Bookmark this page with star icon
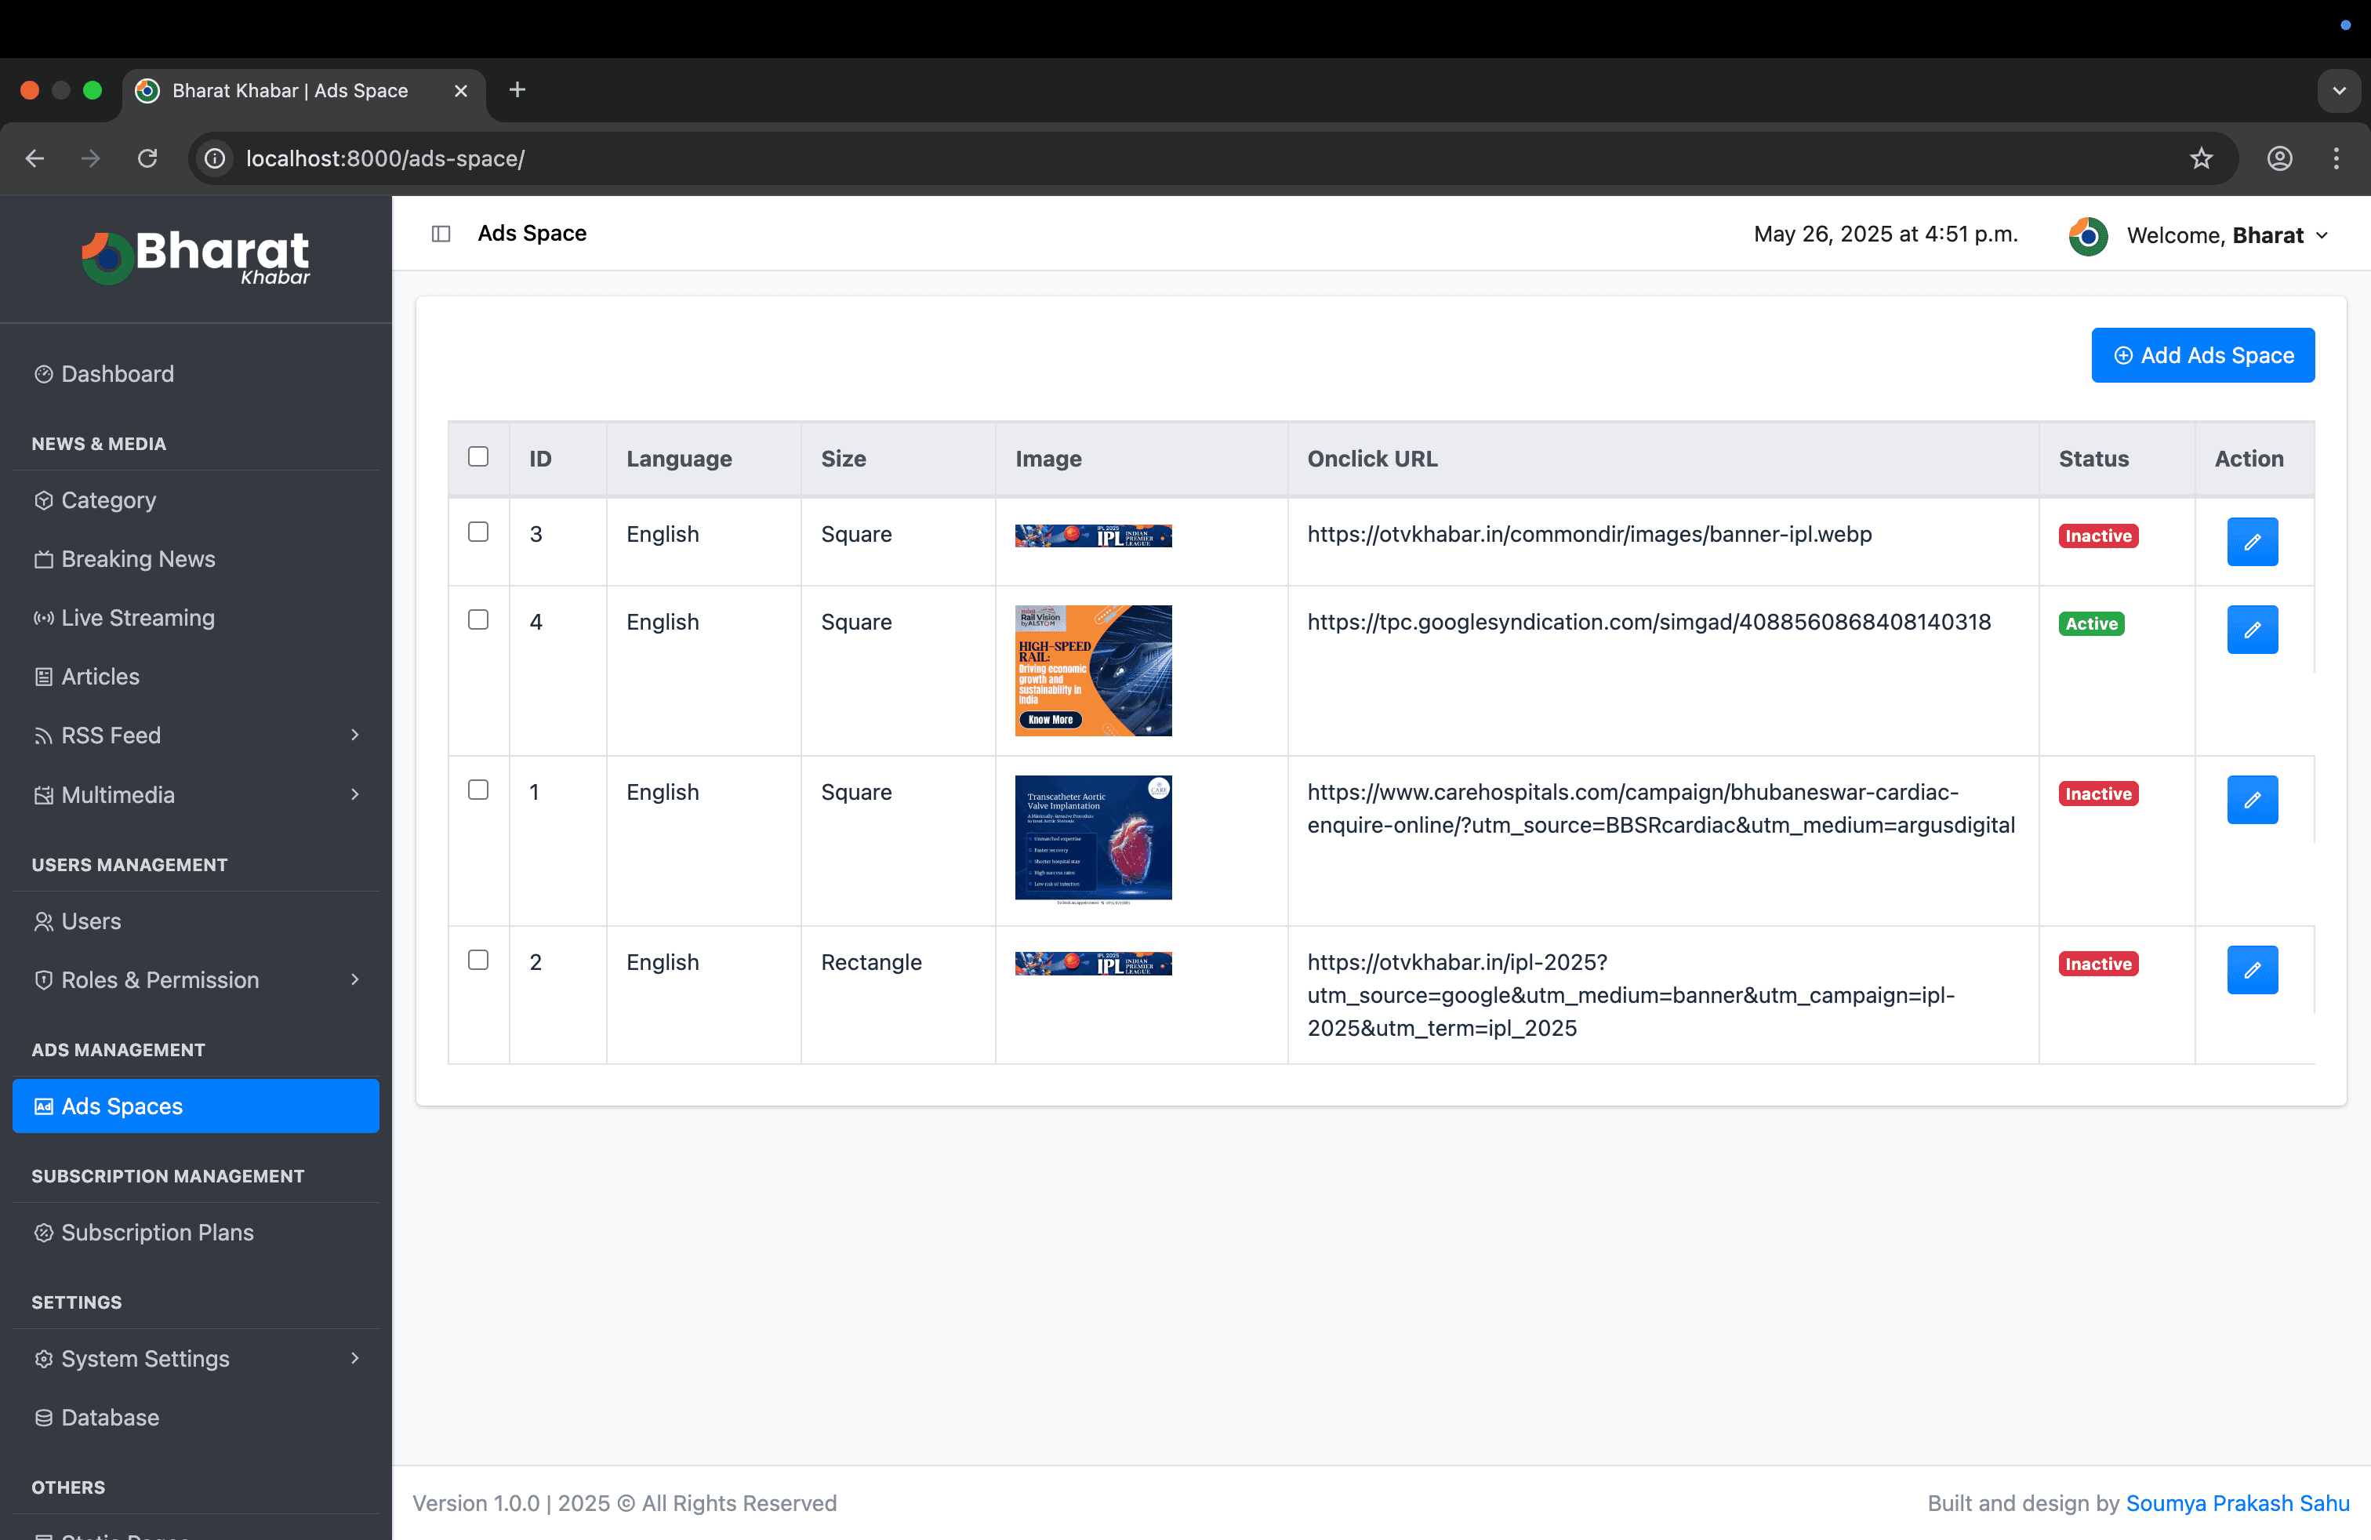Screen dimensions: 2371x1540 pos(2201,158)
